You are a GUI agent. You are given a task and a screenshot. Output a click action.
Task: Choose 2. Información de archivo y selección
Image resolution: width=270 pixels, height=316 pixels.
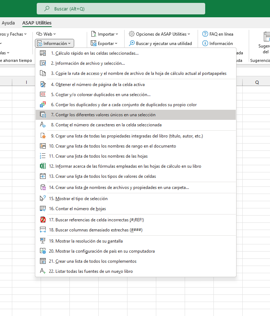(x=135, y=63)
